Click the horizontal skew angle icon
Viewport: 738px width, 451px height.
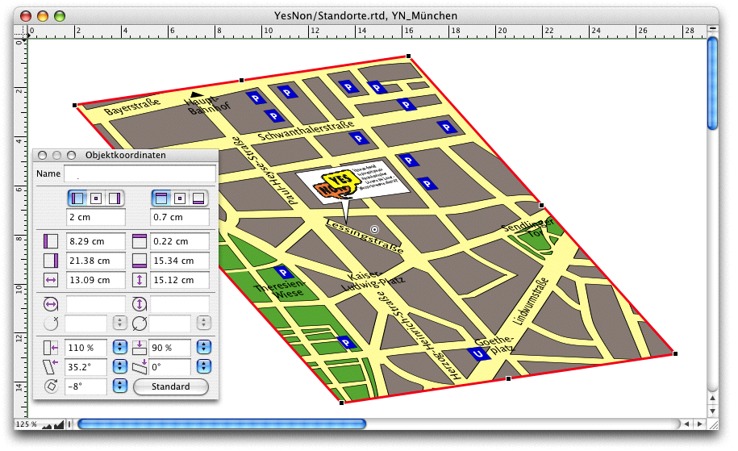(x=51, y=367)
